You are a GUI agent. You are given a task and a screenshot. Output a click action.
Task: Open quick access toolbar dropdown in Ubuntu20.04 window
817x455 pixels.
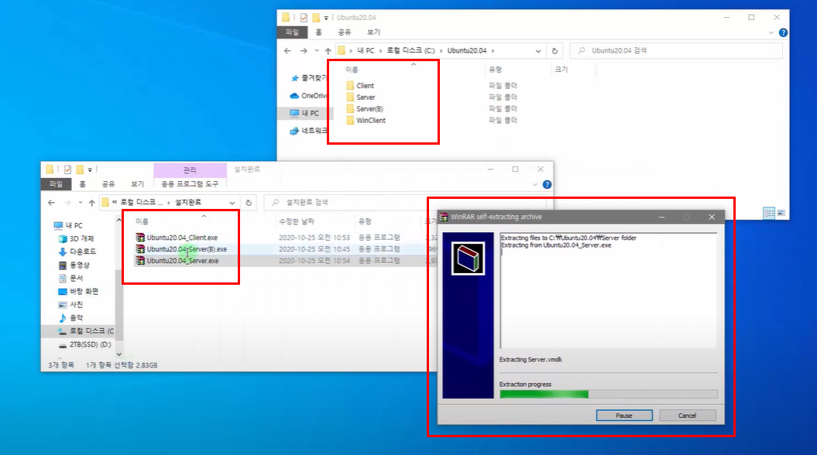326,18
